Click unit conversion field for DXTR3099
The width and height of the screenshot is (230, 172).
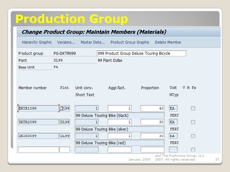click(87, 136)
